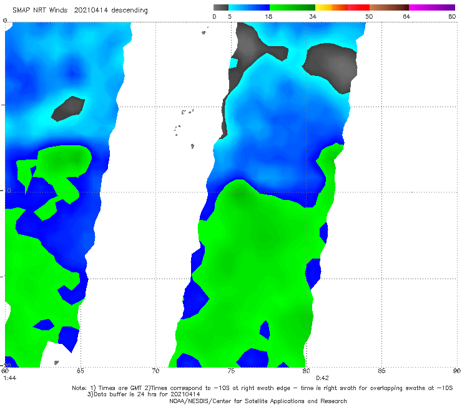The height and width of the screenshot is (405, 462).
Task: Click longitude axis label '75'
Action: (x=231, y=371)
